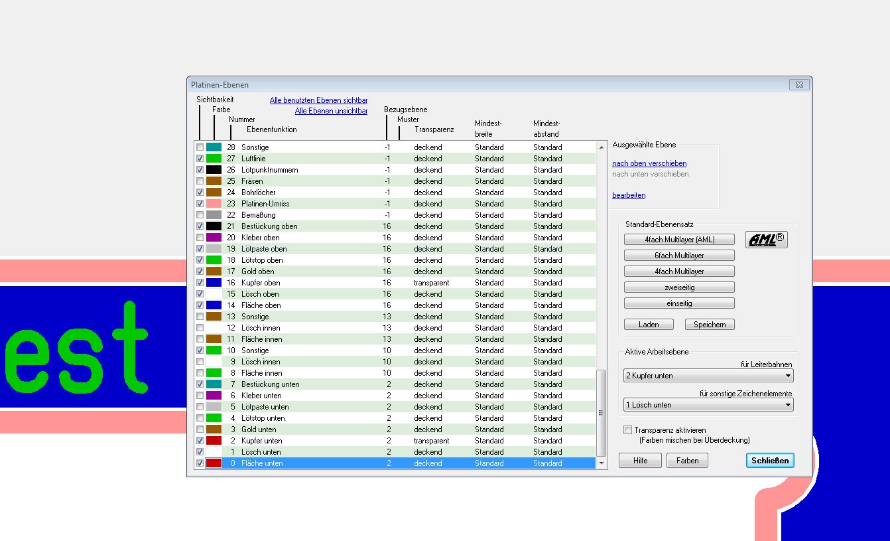Uncheck visibility of layer 16 Kupfer oben

(x=200, y=283)
